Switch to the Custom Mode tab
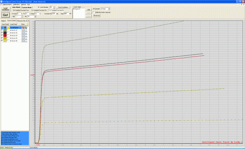The width and height of the screenshot is (245, 149). pyautogui.click(x=27, y=7)
